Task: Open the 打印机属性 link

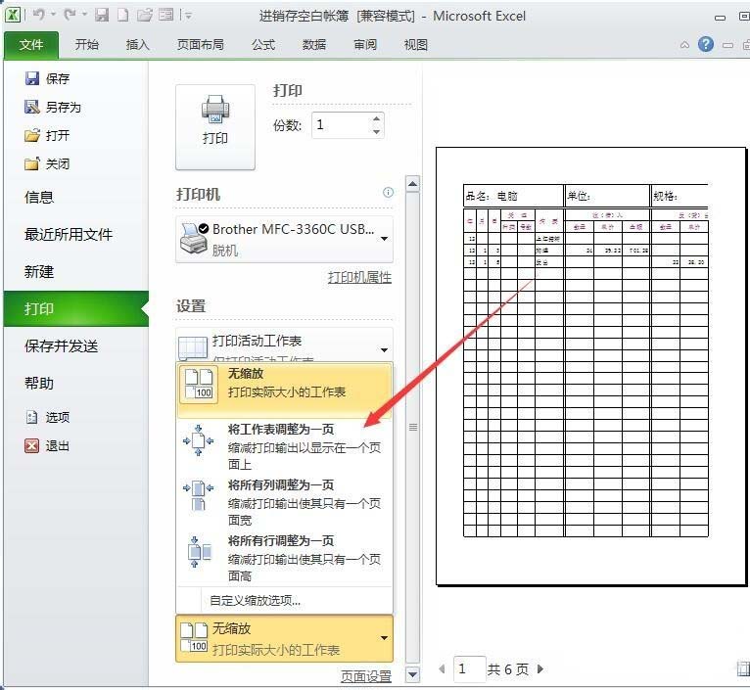Action: [x=359, y=277]
